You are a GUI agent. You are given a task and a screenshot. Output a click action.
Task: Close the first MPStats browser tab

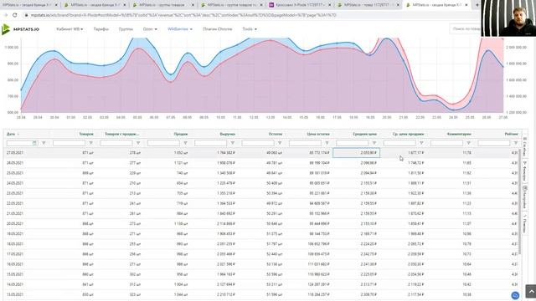[56, 5]
